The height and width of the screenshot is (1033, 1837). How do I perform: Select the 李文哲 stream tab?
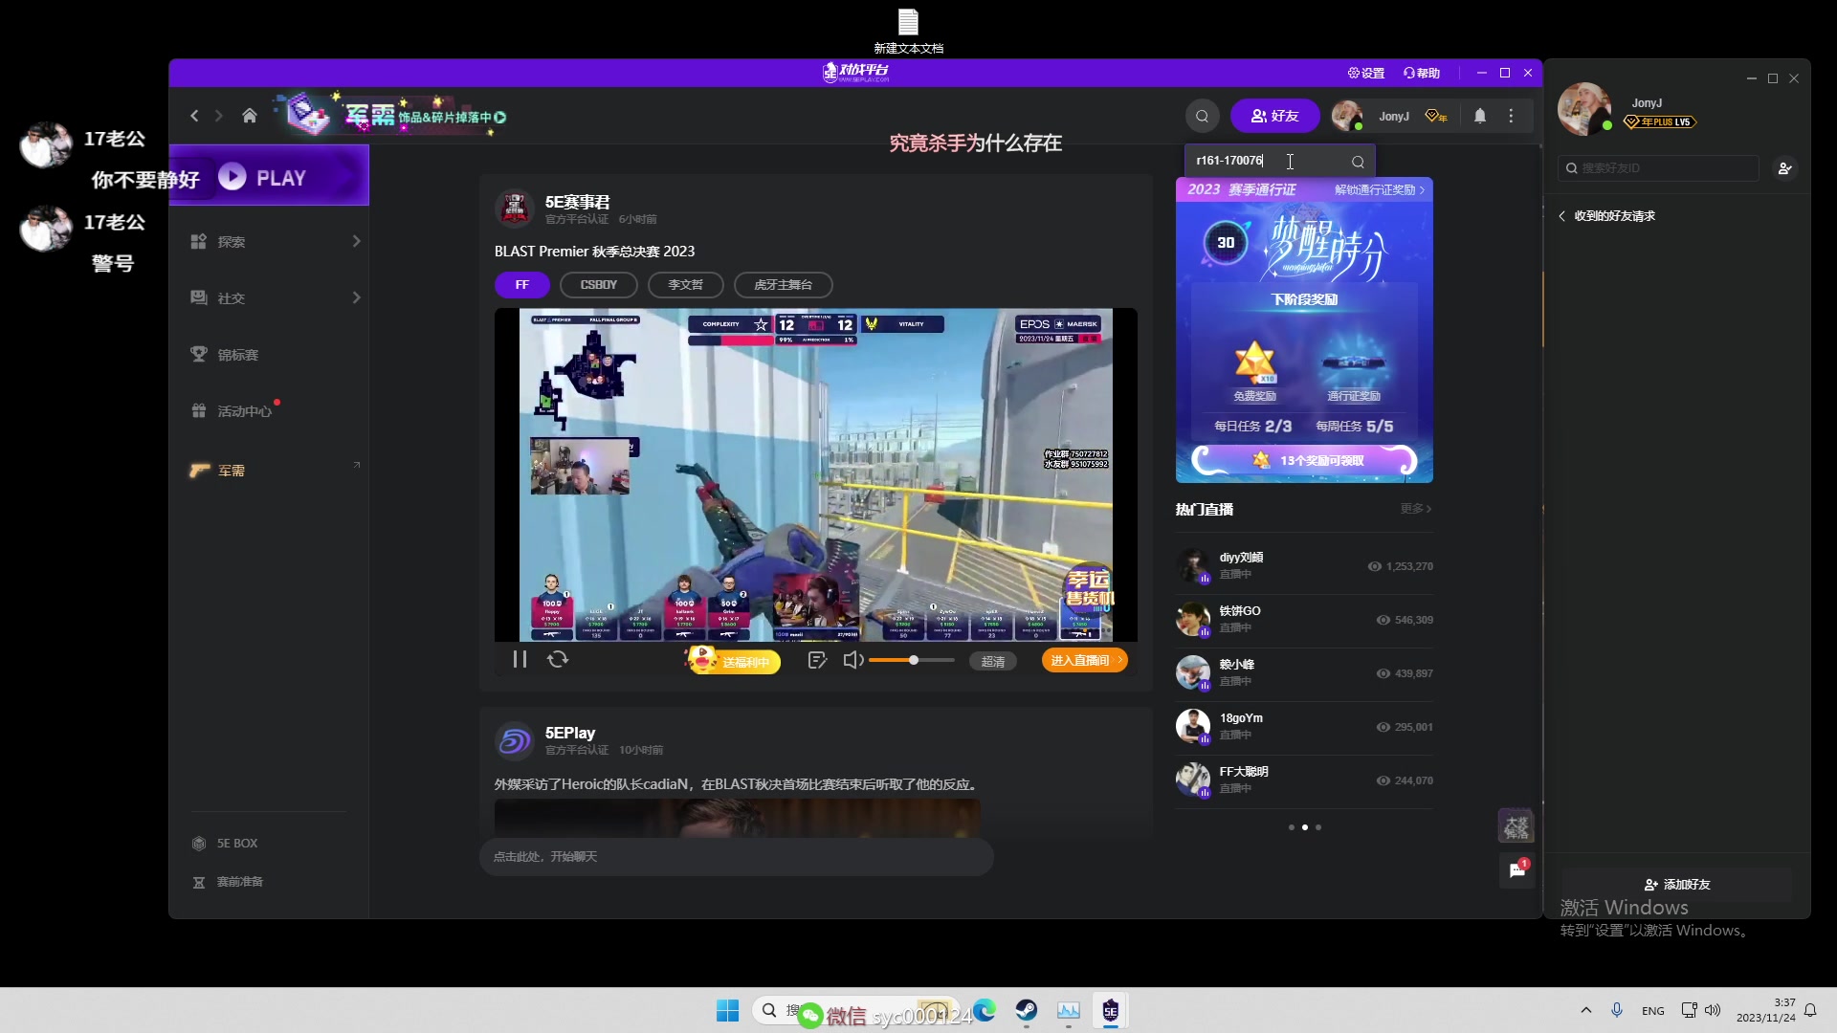pyautogui.click(x=685, y=284)
